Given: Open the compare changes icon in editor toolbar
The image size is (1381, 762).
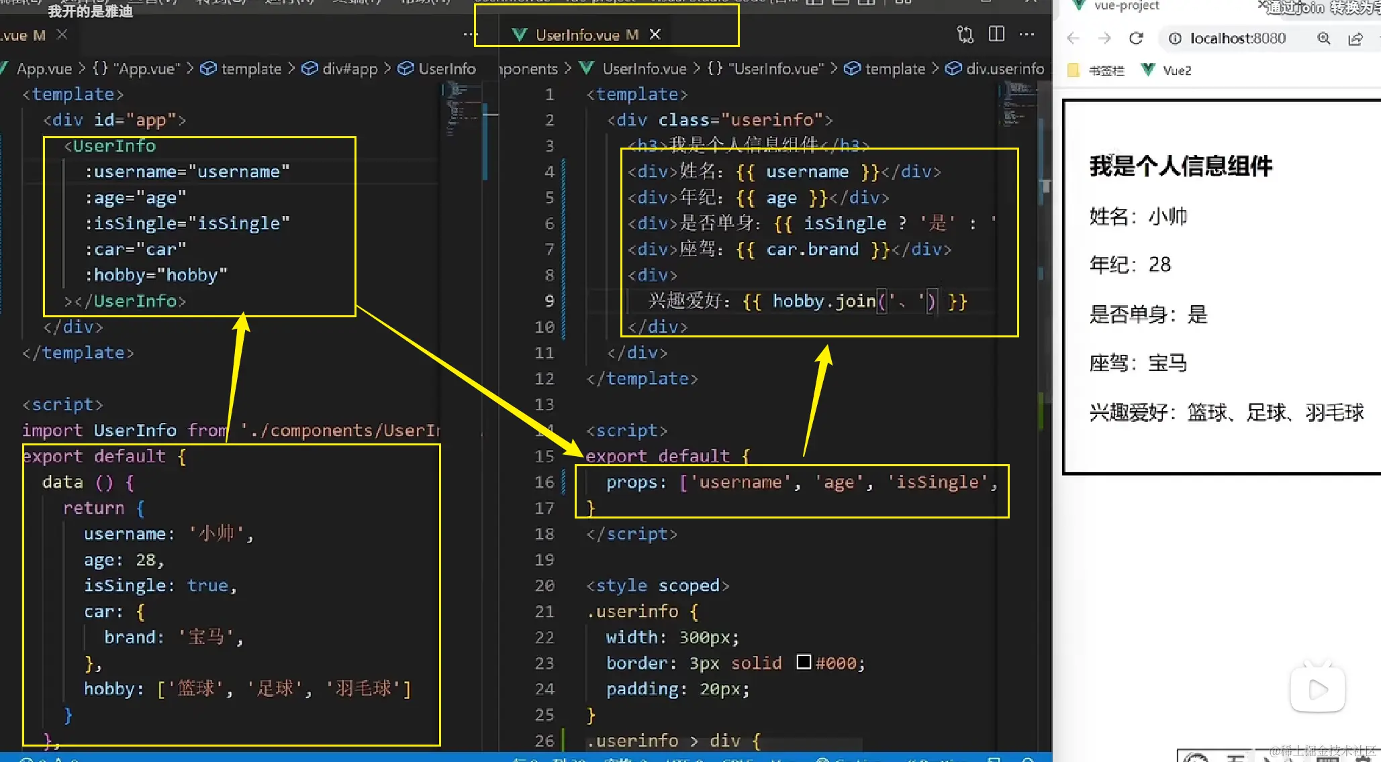Looking at the screenshot, I should pos(965,34).
